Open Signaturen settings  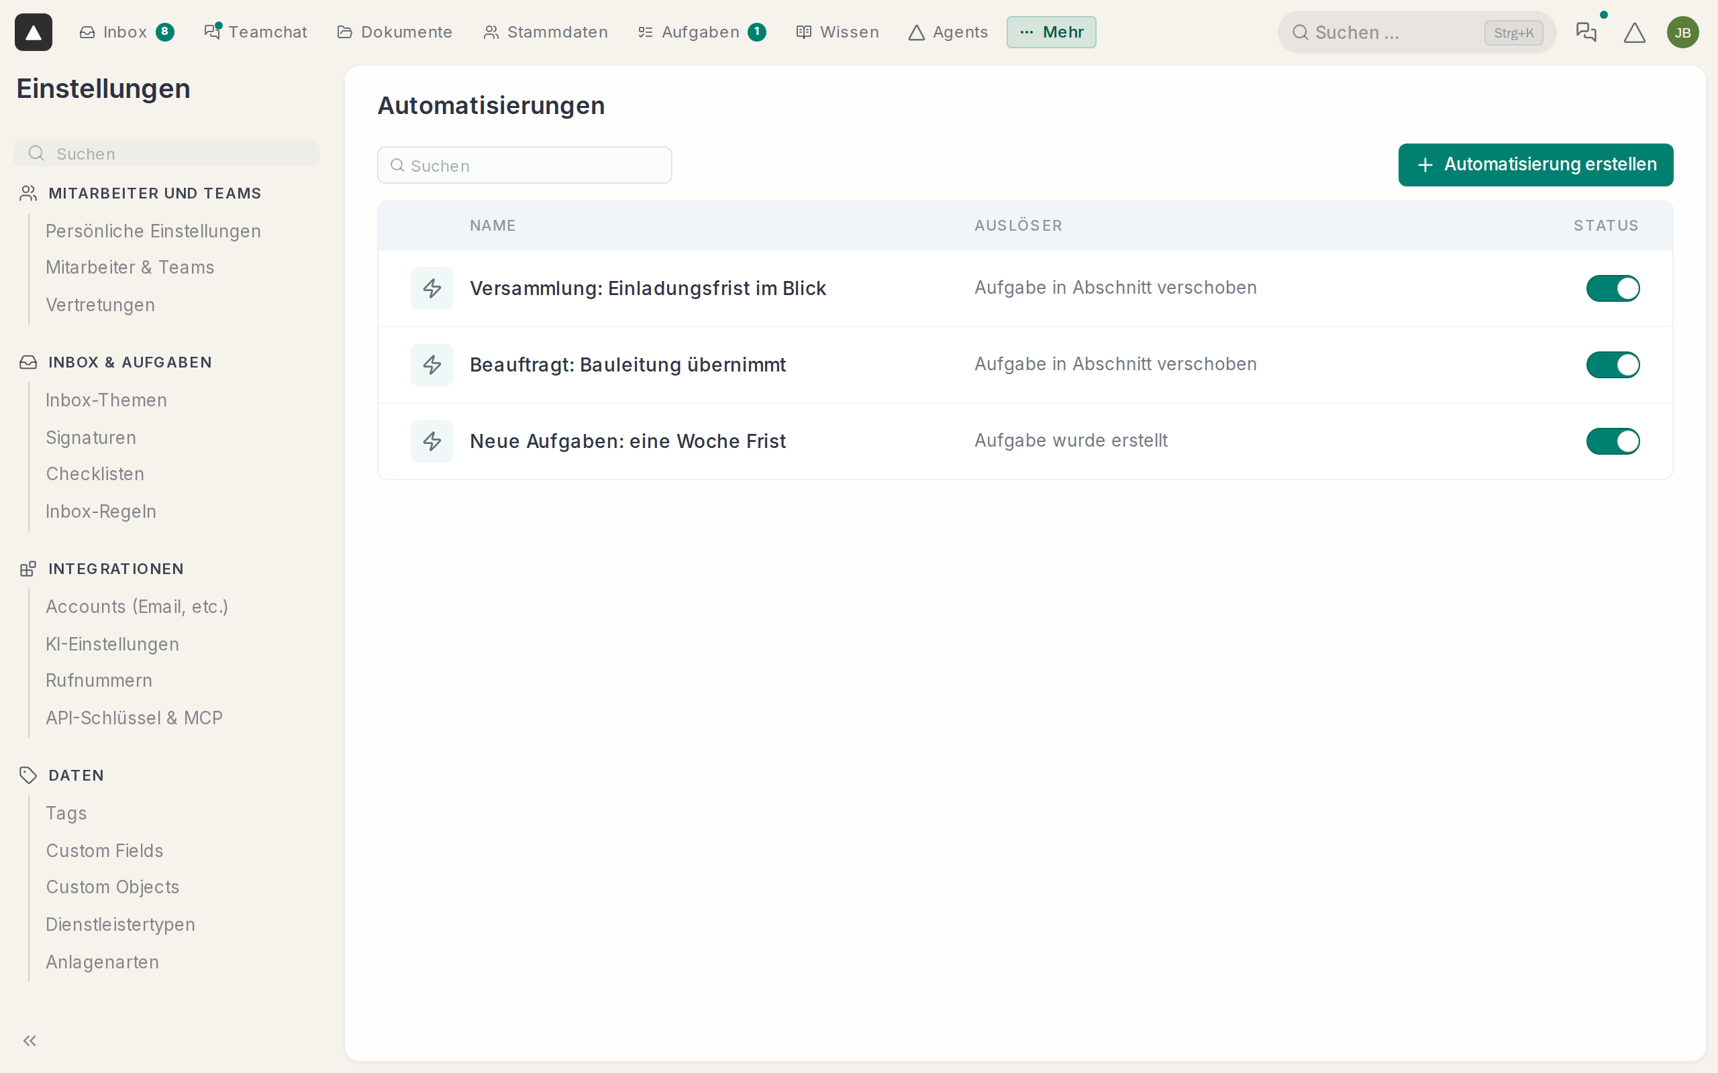91,437
